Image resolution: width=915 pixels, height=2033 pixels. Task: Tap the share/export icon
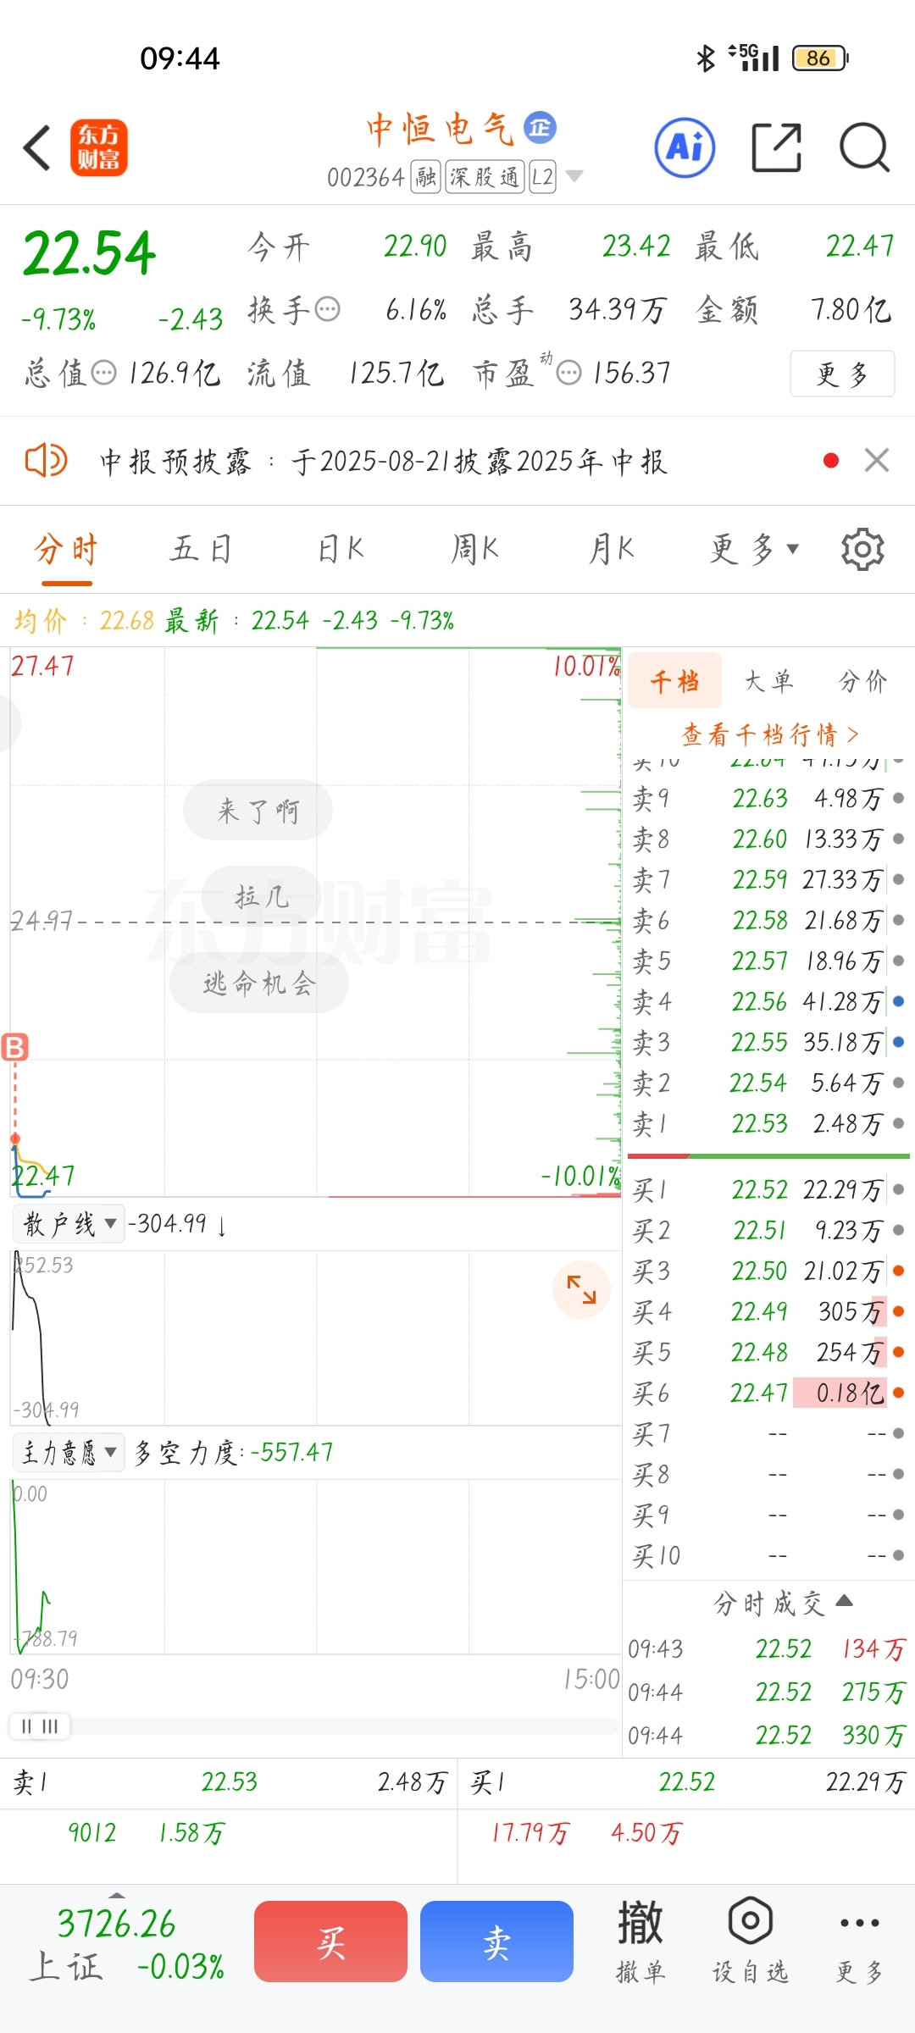coord(777,147)
